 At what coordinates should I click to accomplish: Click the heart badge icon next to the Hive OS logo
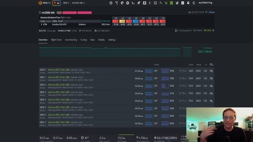click(57, 3)
